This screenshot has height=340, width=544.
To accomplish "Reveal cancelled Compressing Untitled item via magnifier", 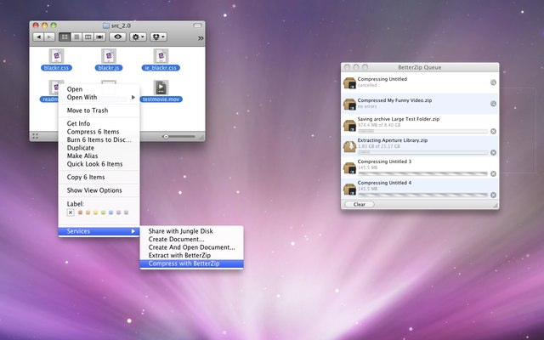I will 492,82.
